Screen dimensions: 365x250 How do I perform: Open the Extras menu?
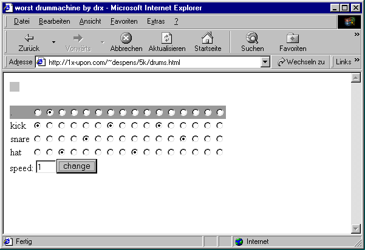155,21
